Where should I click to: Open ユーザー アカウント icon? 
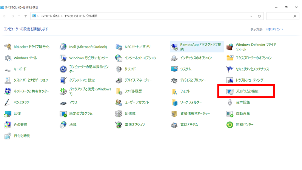119,102
